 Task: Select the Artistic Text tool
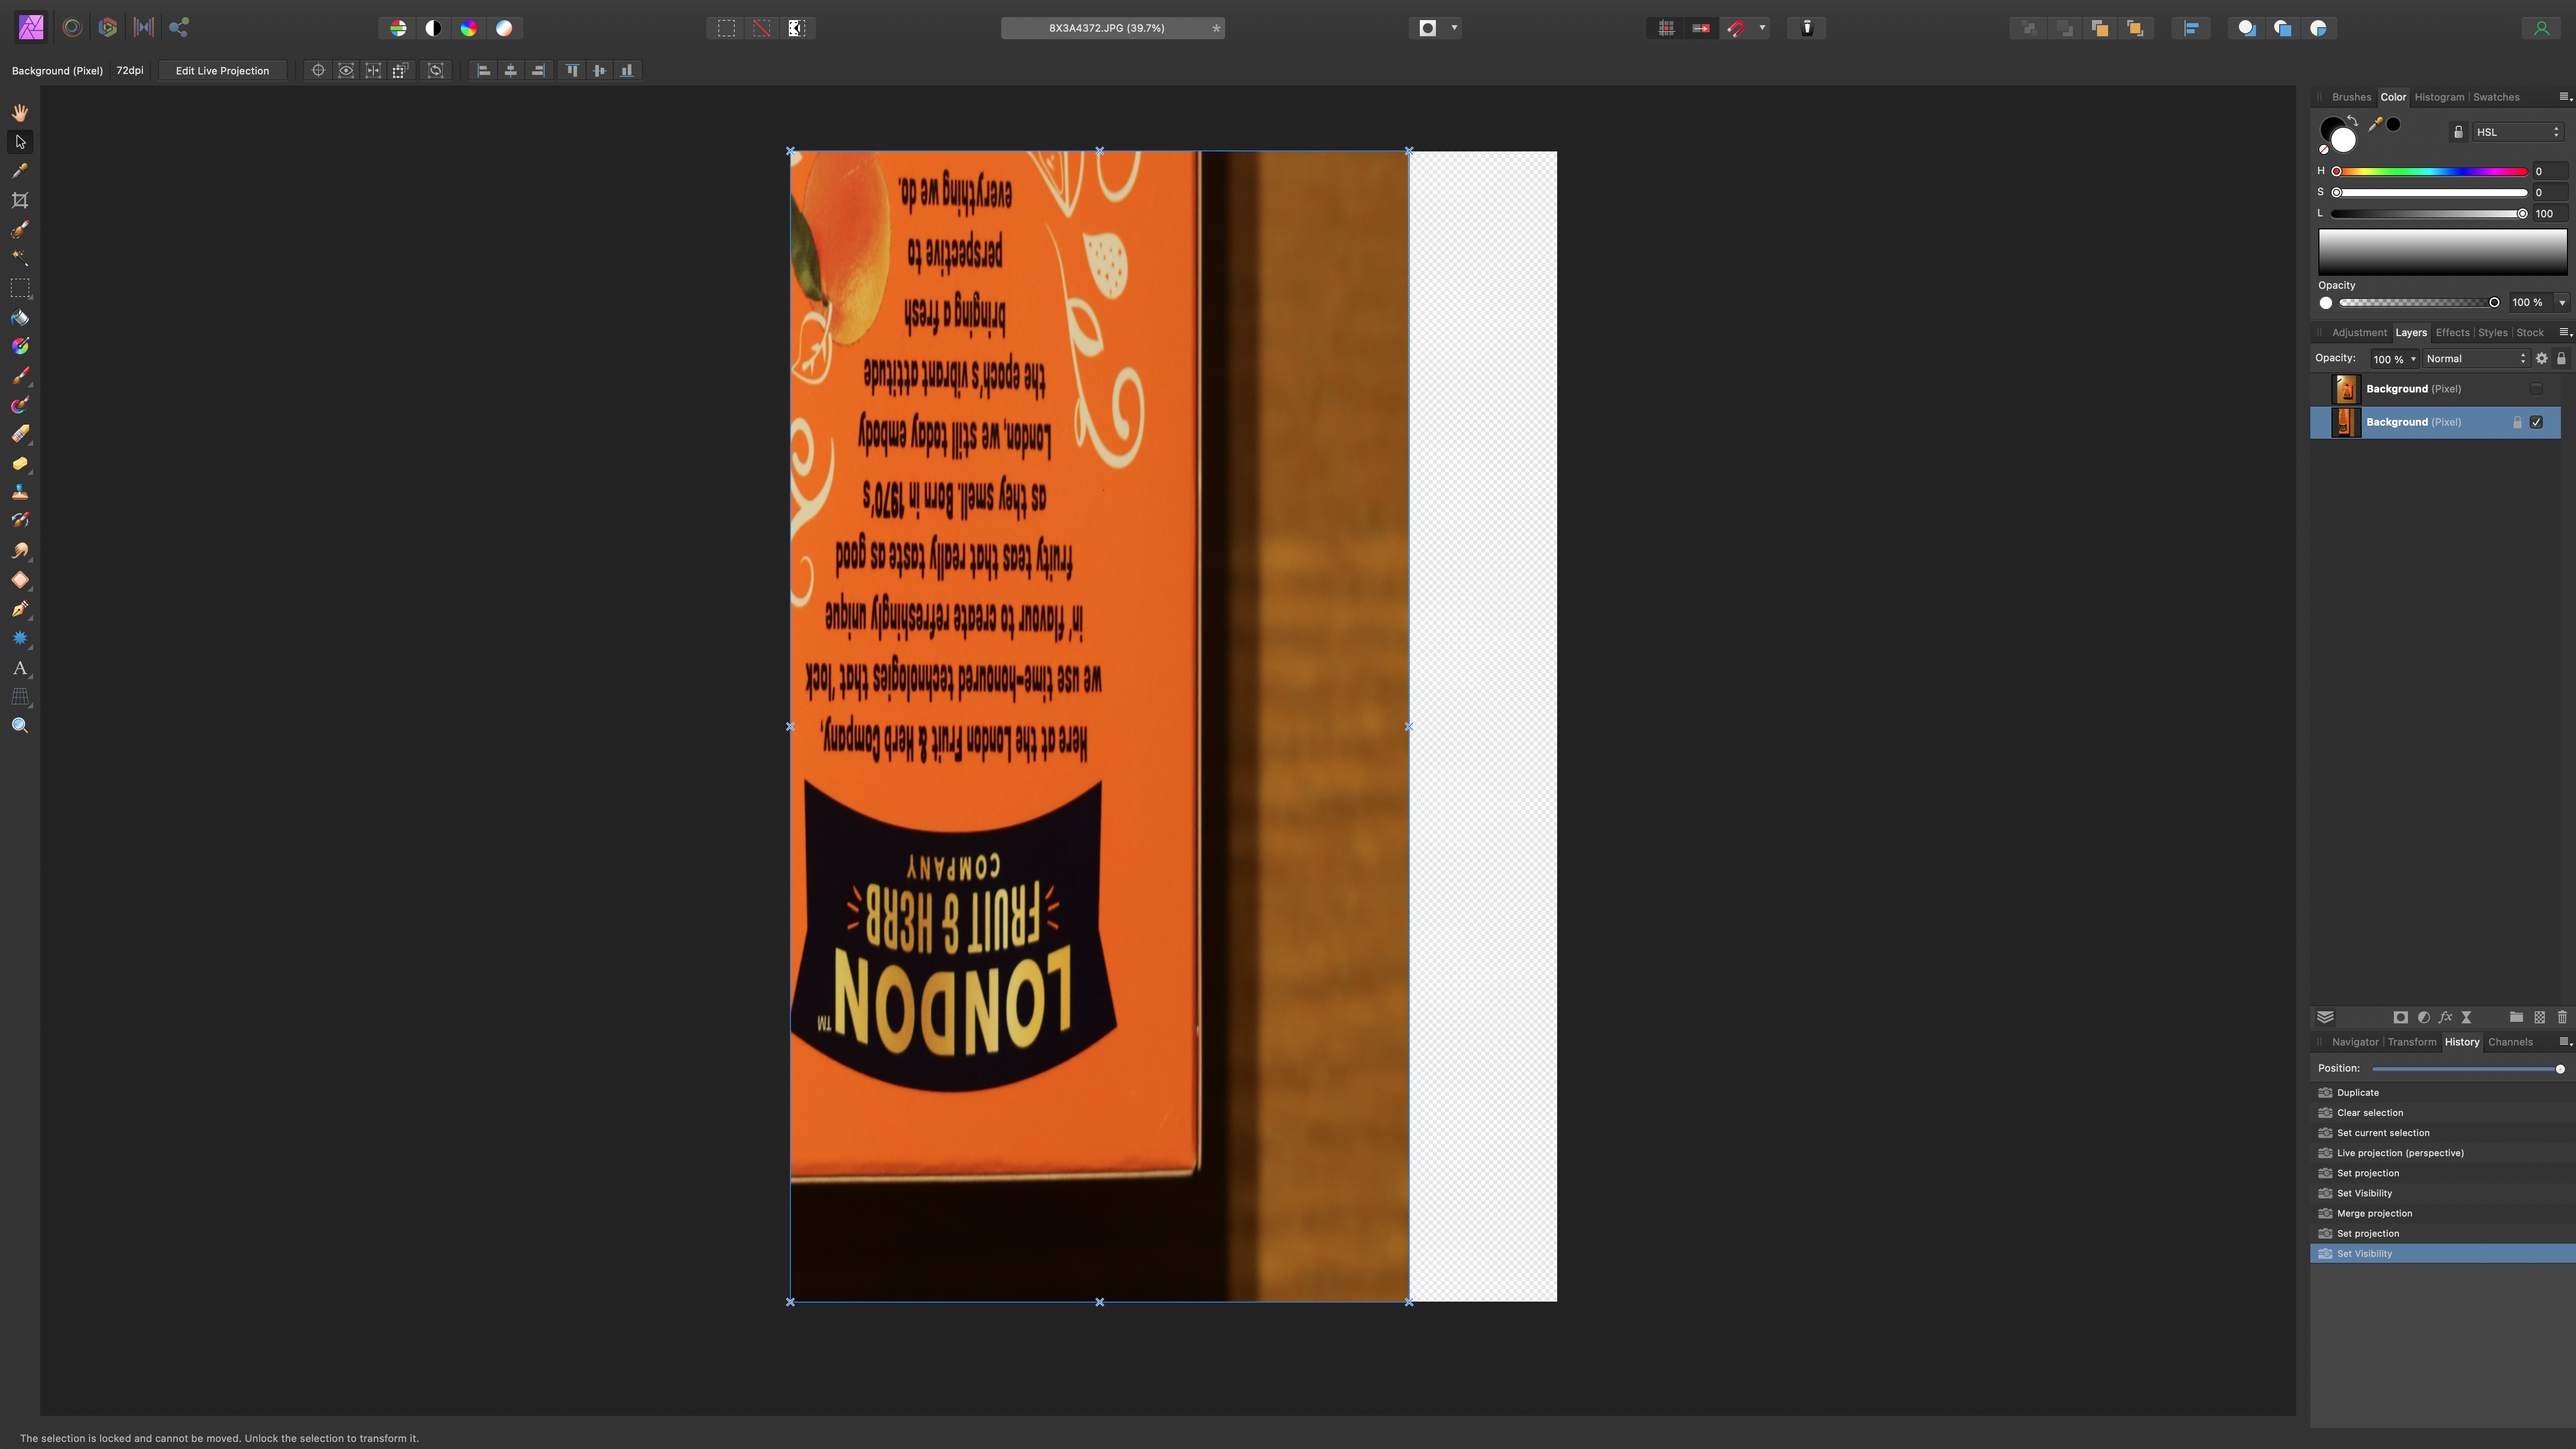pyautogui.click(x=20, y=668)
